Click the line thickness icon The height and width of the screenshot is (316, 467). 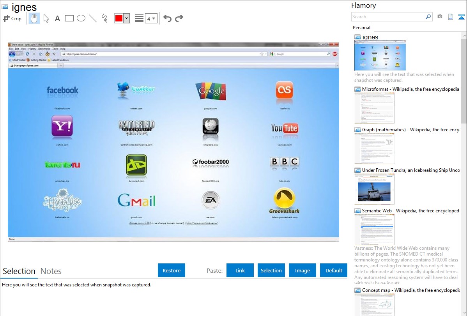(139, 18)
